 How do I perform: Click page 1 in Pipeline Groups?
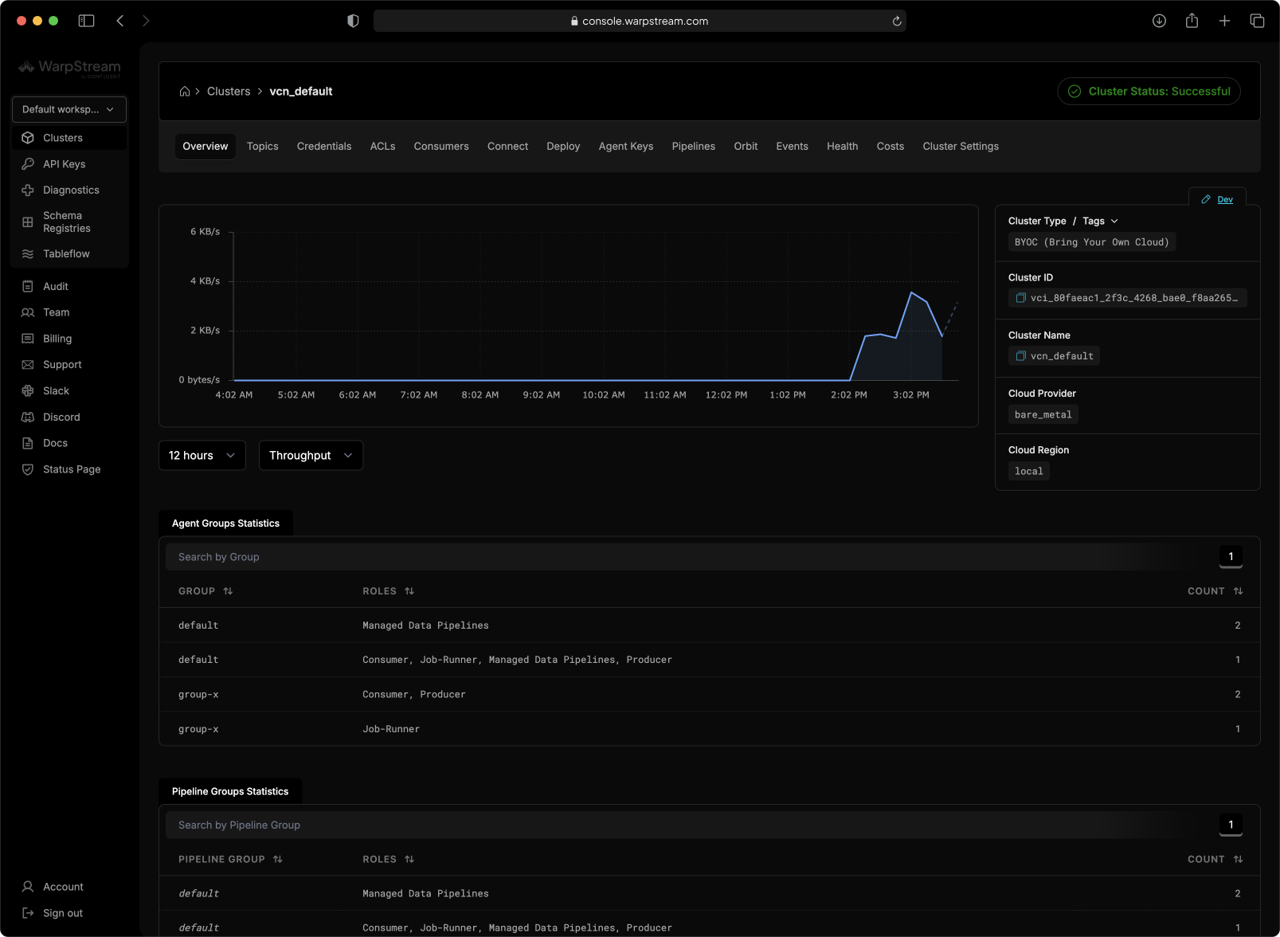pyautogui.click(x=1231, y=825)
